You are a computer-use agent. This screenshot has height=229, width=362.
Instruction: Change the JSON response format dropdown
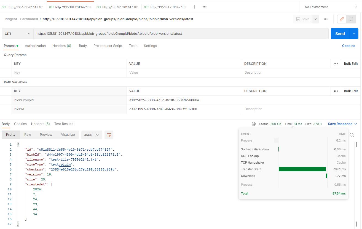(92, 135)
